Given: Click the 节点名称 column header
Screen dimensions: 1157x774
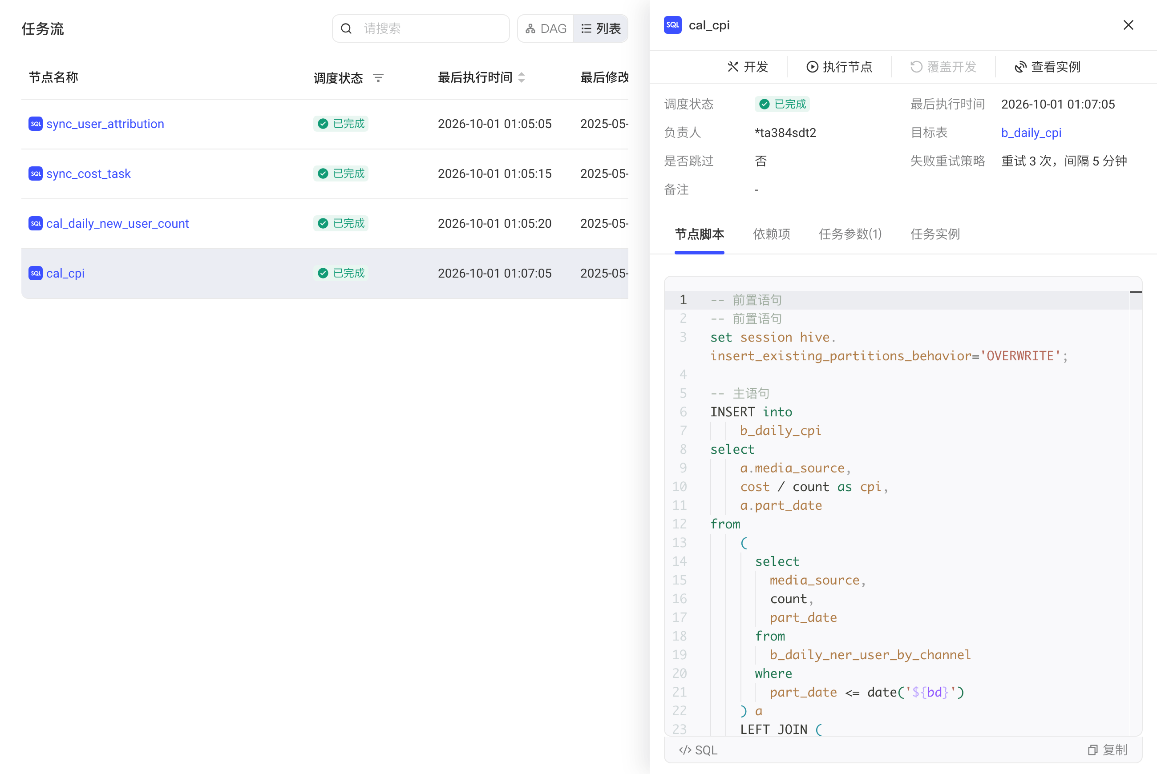Looking at the screenshot, I should (53, 77).
